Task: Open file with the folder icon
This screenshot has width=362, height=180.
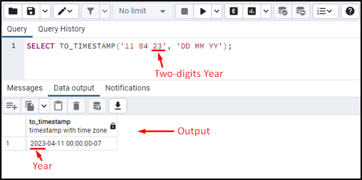Action: click(13, 11)
